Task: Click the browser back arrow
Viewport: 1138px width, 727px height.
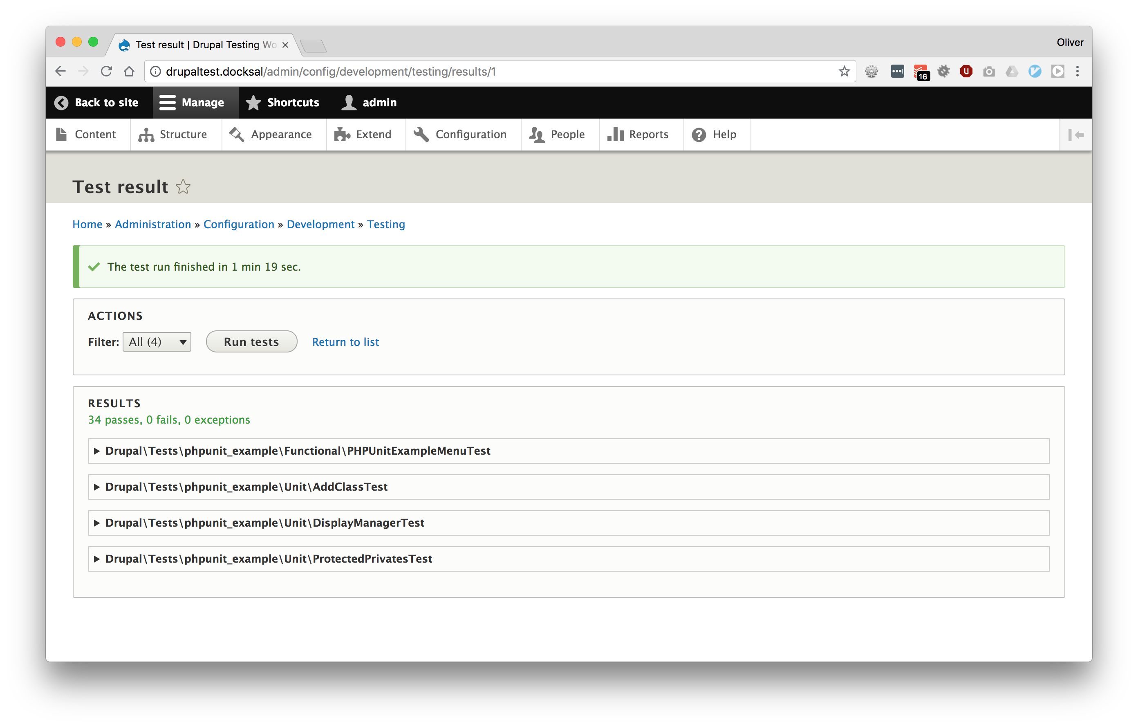Action: pos(60,72)
